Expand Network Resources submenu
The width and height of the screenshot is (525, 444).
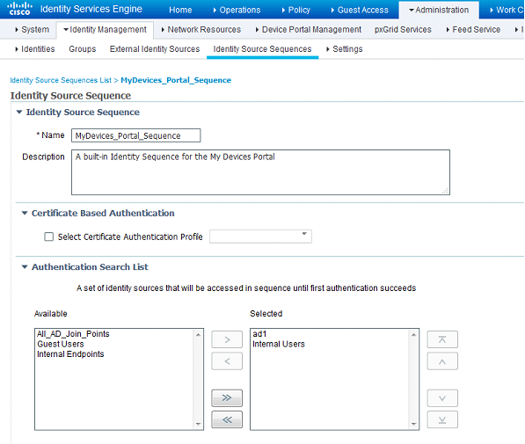coord(201,30)
